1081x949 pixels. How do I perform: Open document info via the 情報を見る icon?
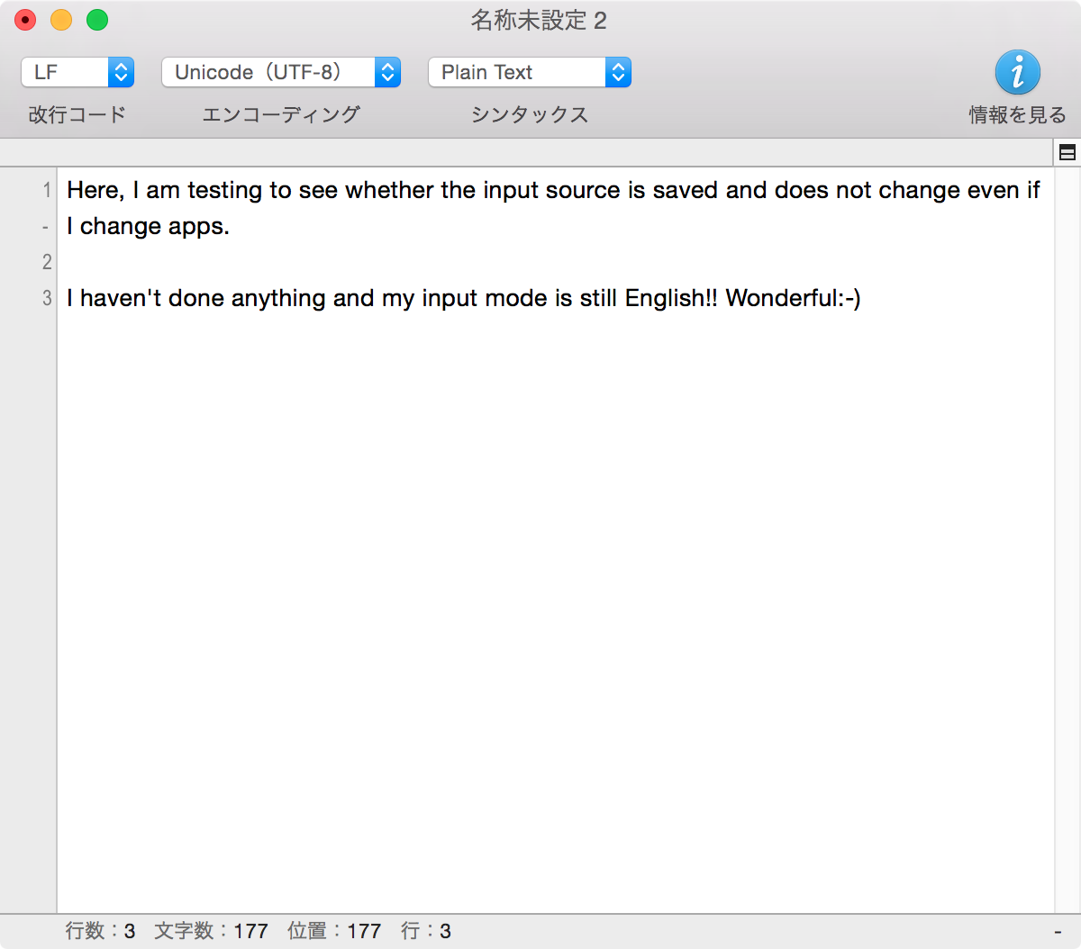tap(1018, 72)
